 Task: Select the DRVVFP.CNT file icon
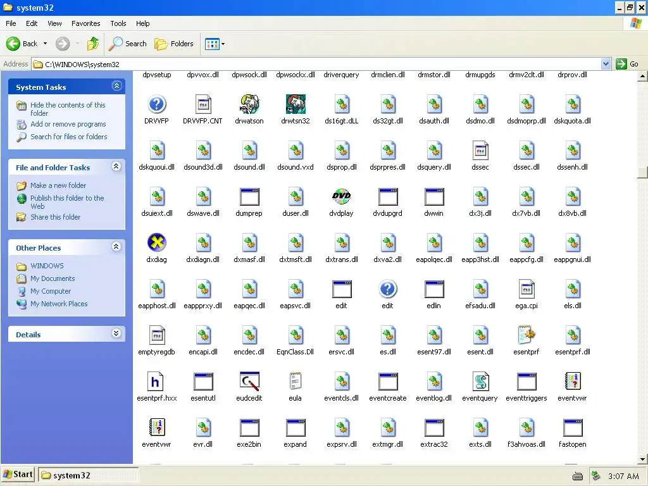tap(203, 104)
